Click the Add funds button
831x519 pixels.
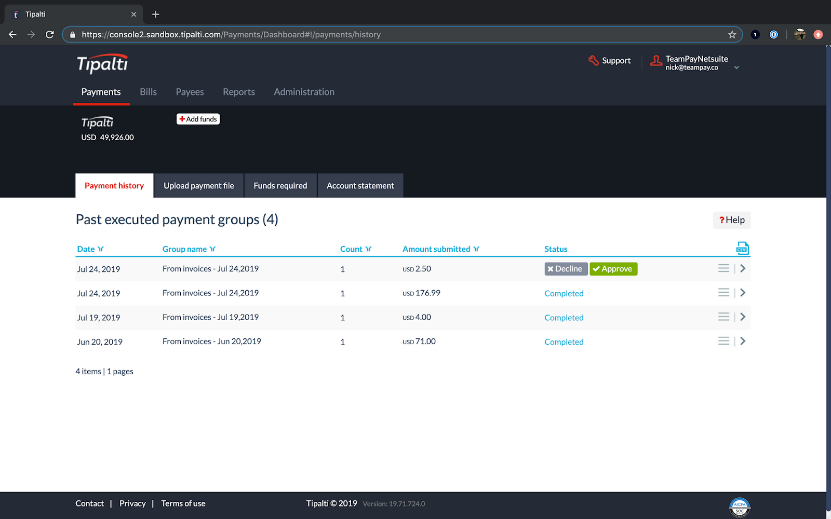pyautogui.click(x=198, y=119)
